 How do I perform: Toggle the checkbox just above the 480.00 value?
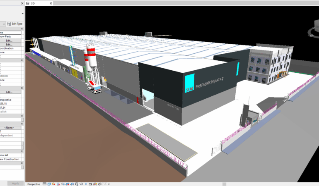point(1,72)
